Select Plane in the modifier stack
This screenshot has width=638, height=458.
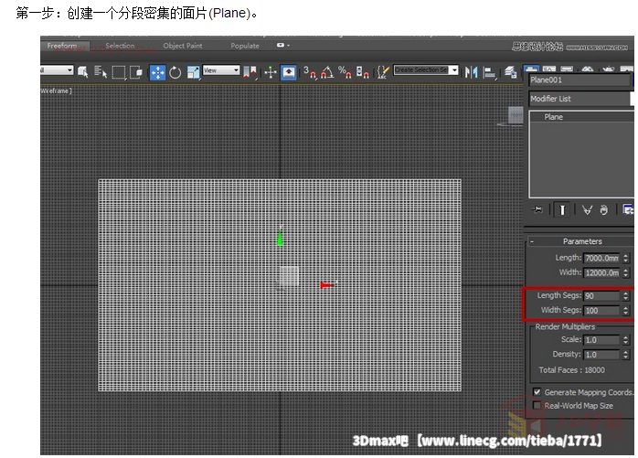(x=553, y=117)
